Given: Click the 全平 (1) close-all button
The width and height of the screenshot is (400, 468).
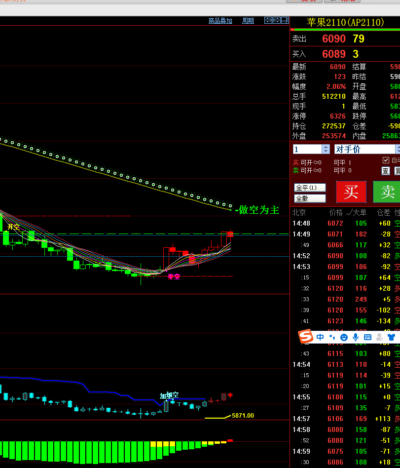Looking at the screenshot, I should pyautogui.click(x=310, y=188).
